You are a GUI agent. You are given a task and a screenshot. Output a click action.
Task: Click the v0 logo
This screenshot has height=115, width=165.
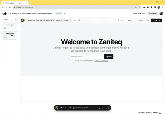tap(4, 14)
